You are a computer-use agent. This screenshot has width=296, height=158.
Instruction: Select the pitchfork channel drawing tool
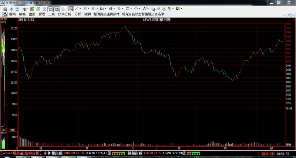[111, 8]
